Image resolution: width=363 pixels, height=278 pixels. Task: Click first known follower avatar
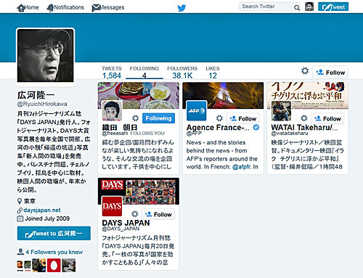click(24, 266)
